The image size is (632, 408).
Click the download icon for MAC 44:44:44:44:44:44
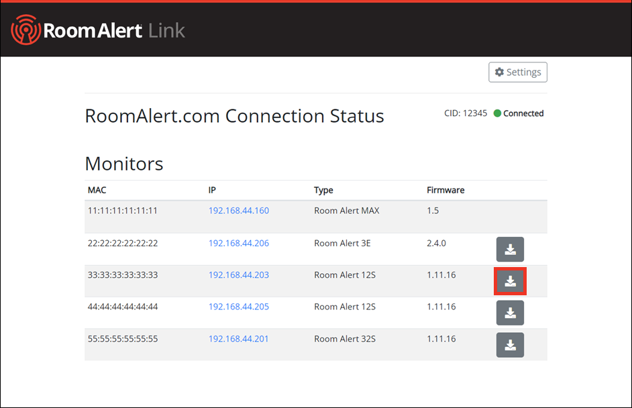pos(510,313)
